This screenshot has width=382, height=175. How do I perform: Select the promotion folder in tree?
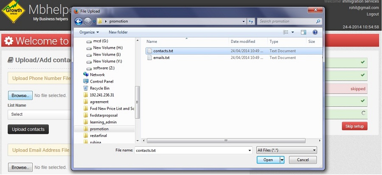(99, 129)
